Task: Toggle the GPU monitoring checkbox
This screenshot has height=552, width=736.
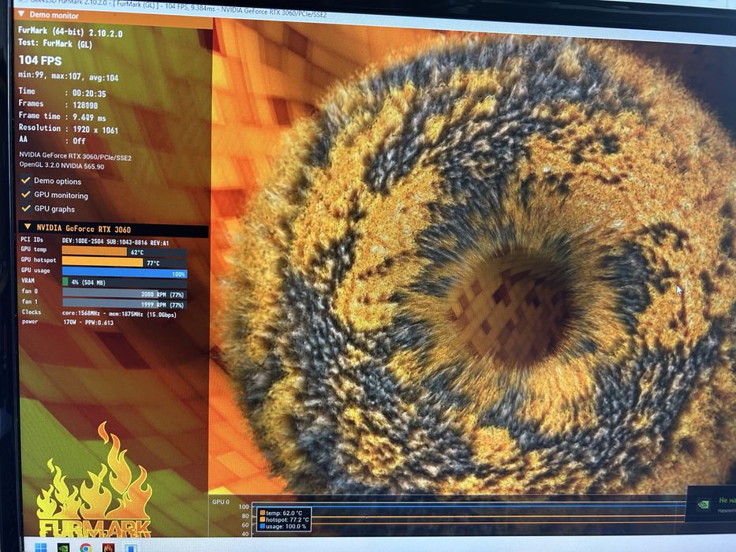Action: (26, 194)
